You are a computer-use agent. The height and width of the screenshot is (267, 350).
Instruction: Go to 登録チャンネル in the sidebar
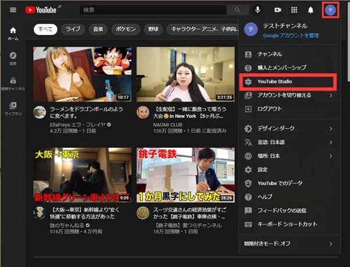[13, 83]
